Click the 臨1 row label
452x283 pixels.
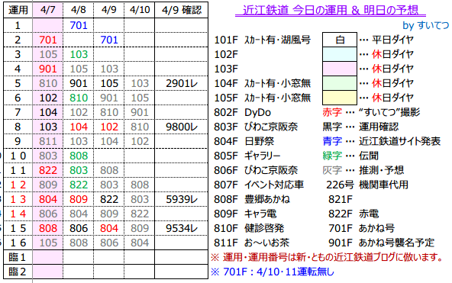[18, 257]
